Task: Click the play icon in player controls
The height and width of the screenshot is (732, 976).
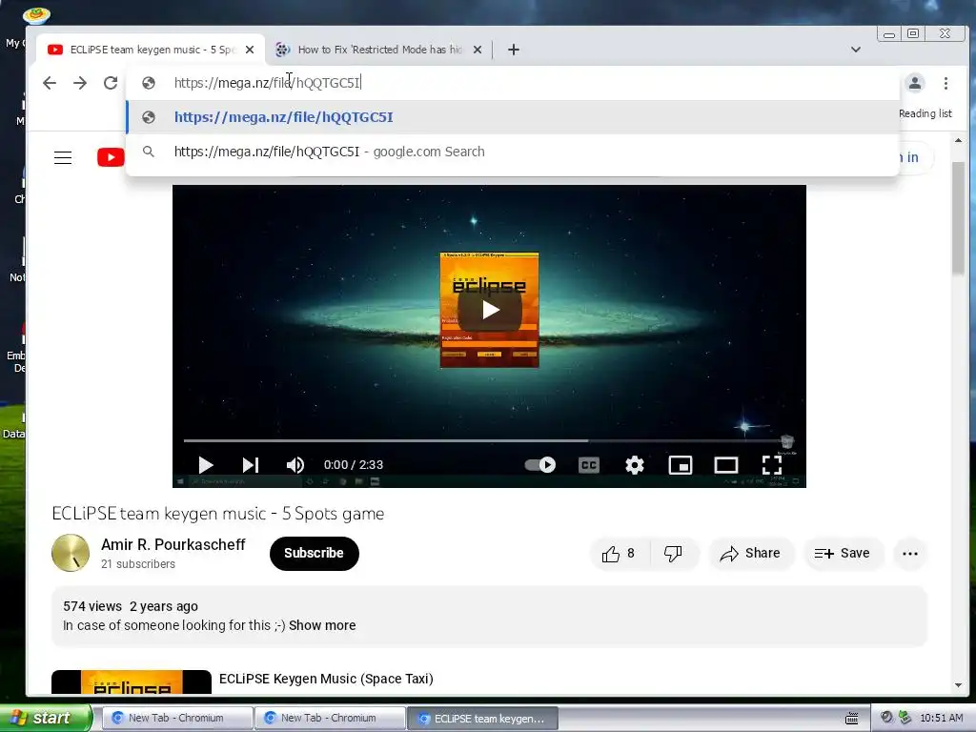Action: (x=206, y=465)
